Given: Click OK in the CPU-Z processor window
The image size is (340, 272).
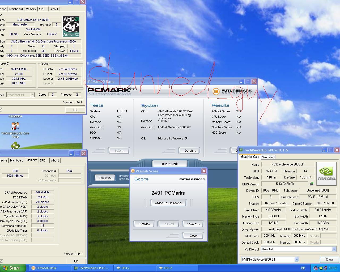Looking at the screenshot, I should click(75, 110).
